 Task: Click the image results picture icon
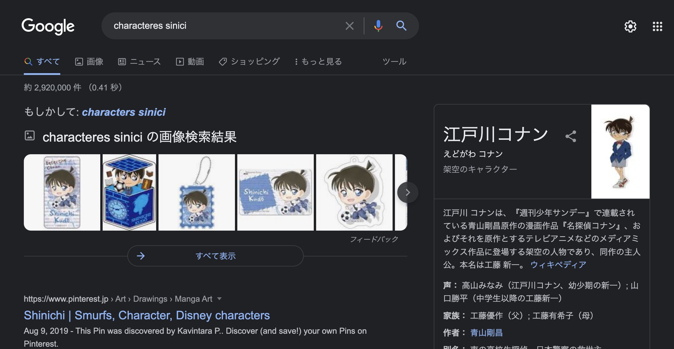(30, 135)
